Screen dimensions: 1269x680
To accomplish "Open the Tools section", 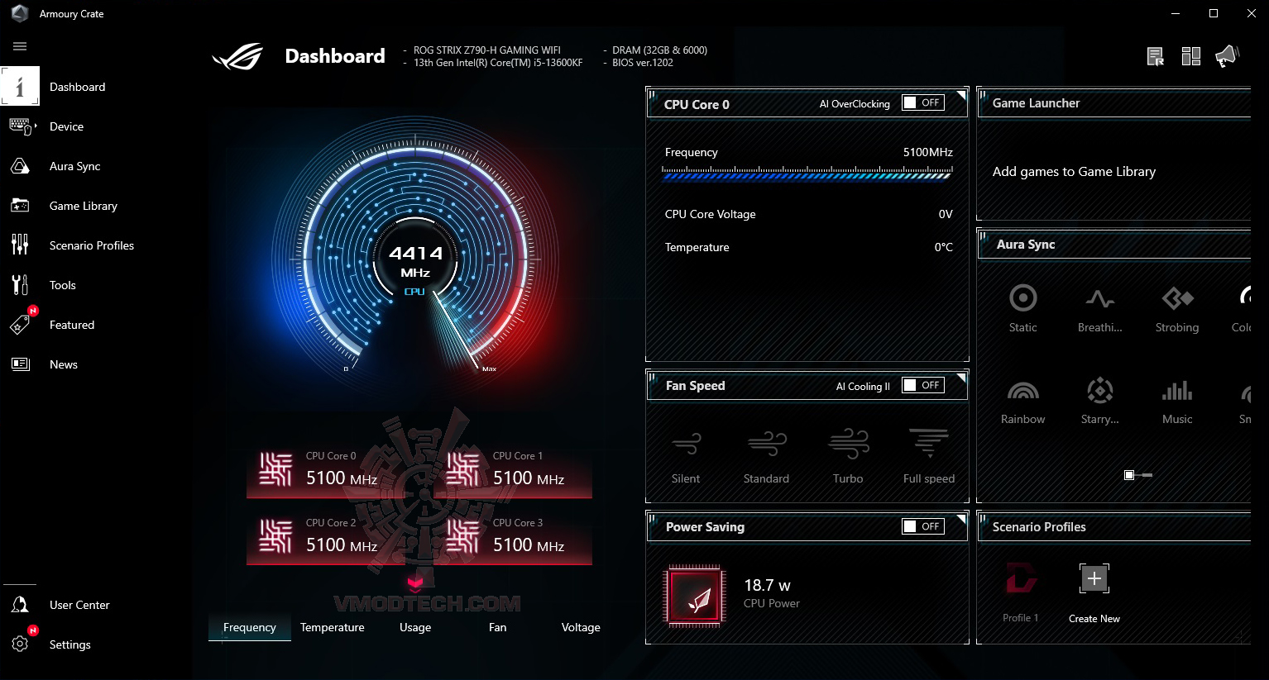I will pyautogui.click(x=62, y=285).
